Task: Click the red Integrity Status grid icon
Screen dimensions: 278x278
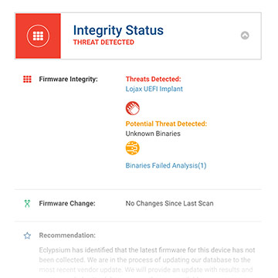Action: point(38,36)
